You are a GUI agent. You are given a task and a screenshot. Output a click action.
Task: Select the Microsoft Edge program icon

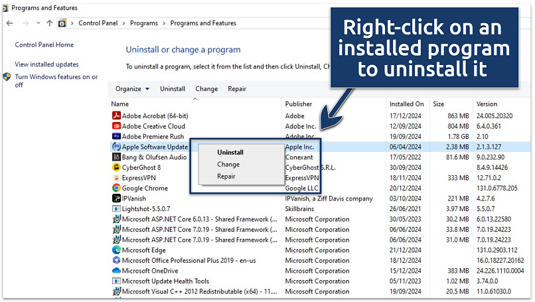pyautogui.click(x=117, y=250)
